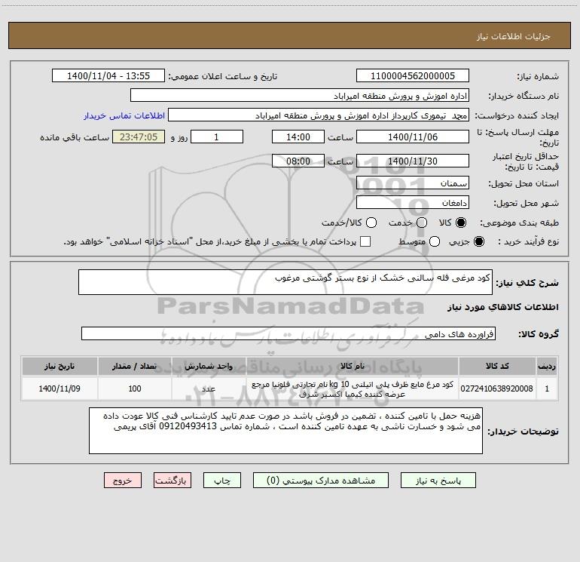Open اطلاعات تماس خریدار link
The image size is (580, 562).
[x=124, y=115]
